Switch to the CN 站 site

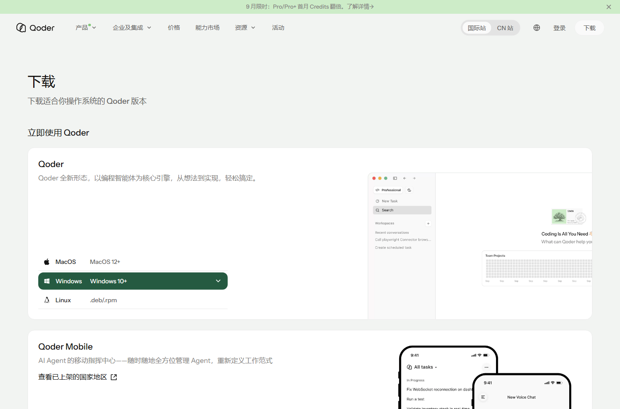(505, 28)
